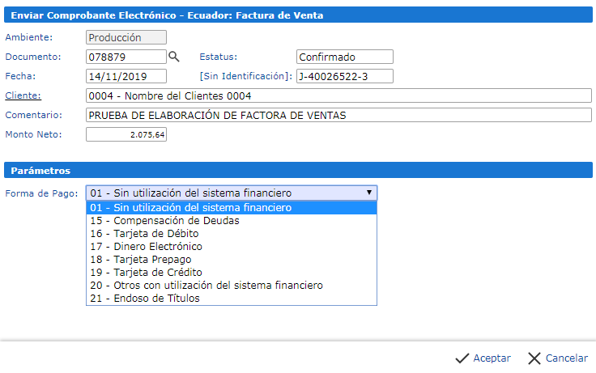Screen dimensions: 596x373
Task: Click the Monto Neto amount field
Action: (x=126, y=134)
